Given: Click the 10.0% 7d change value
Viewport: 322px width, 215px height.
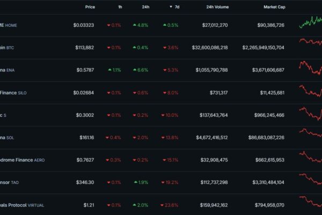Looking at the screenshot, I should pyautogui.click(x=170, y=115).
